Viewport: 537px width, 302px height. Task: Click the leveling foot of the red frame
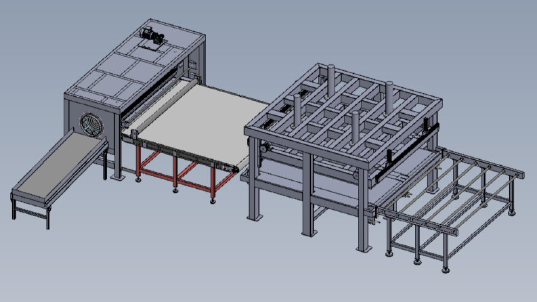tap(213, 200)
